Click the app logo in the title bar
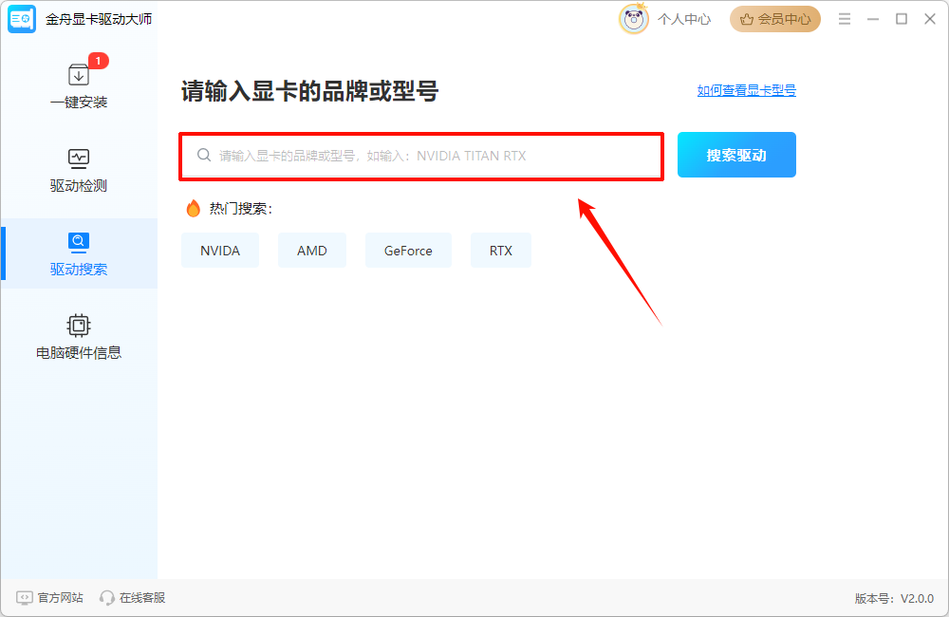Viewport: 949px width, 617px height. 21,18
